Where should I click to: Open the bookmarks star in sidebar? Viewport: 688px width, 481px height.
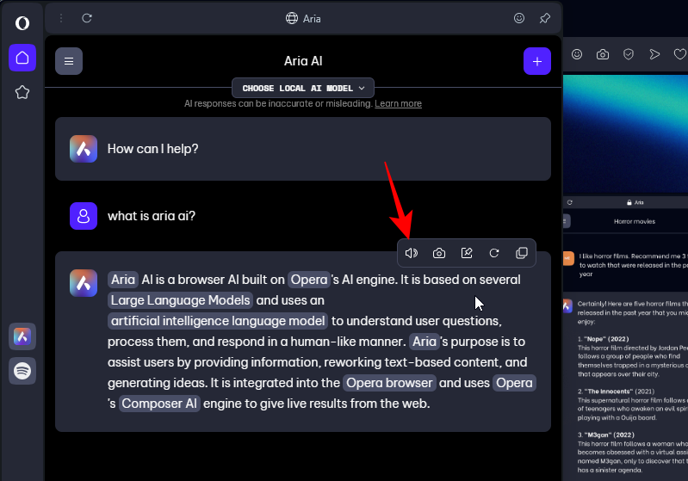(x=22, y=93)
